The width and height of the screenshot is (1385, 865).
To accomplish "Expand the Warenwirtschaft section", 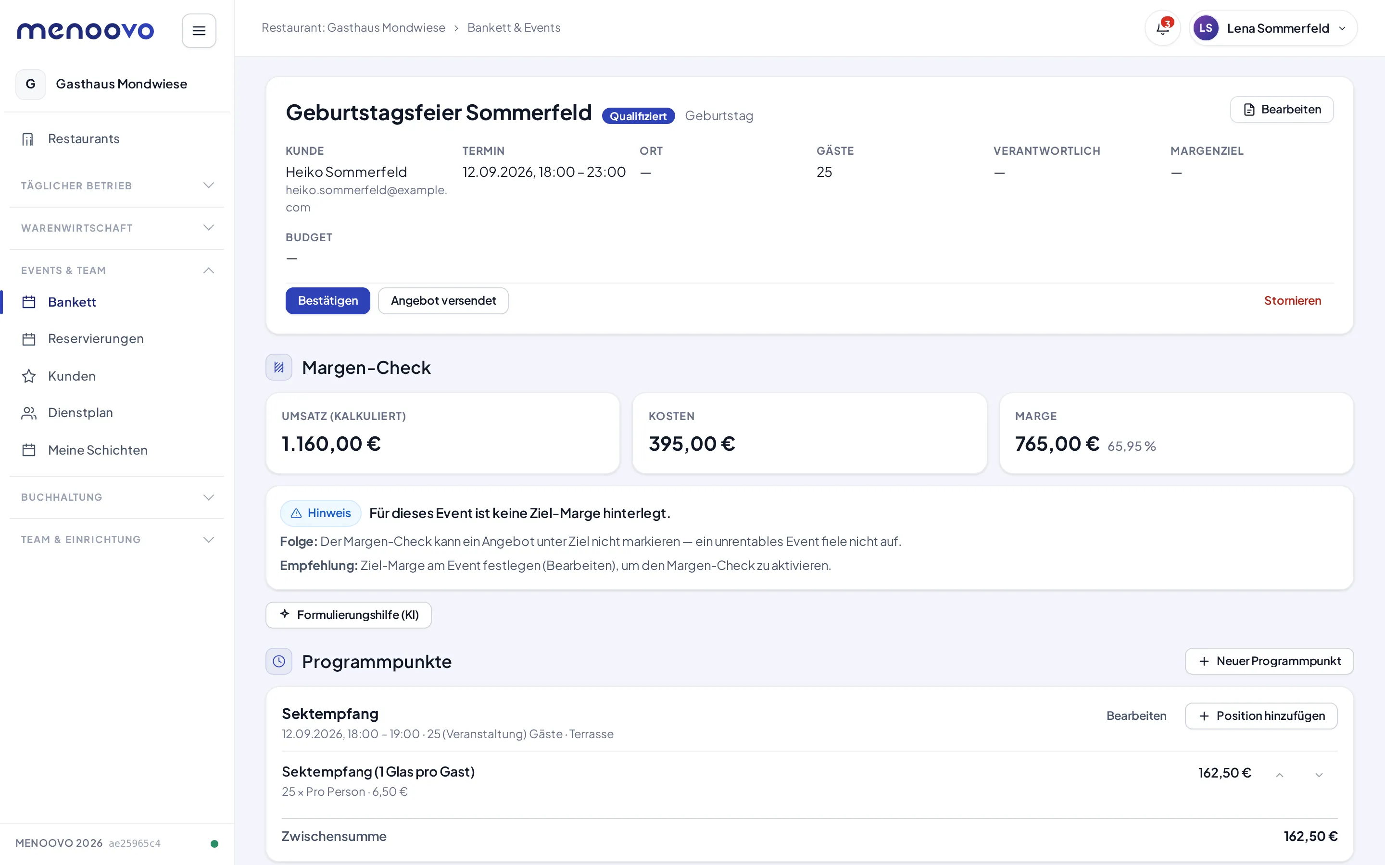I will [x=117, y=228].
